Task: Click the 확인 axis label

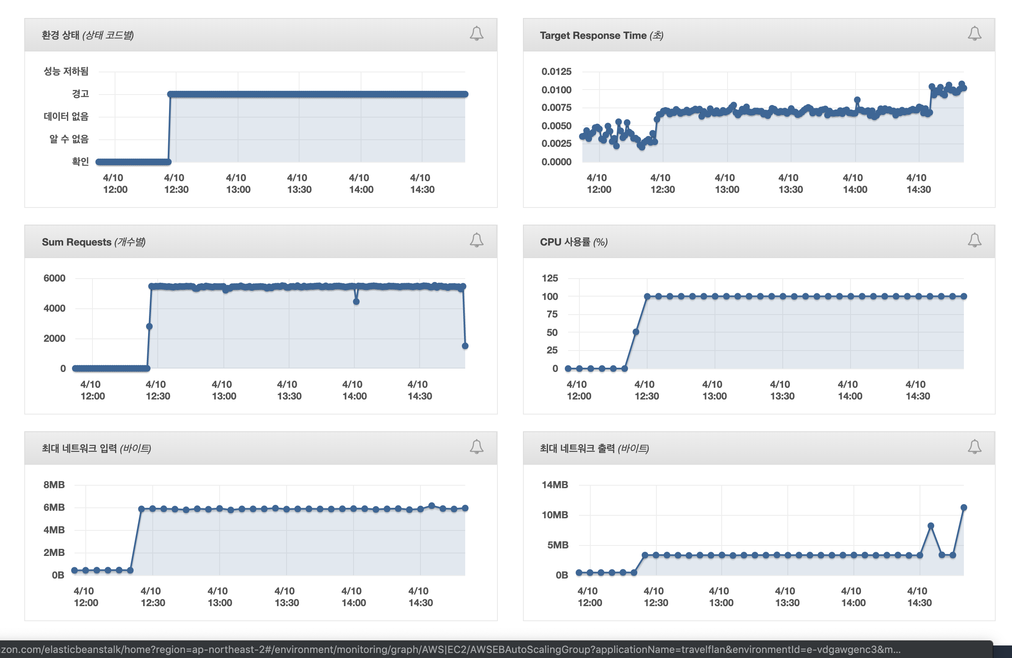Action: [80, 161]
